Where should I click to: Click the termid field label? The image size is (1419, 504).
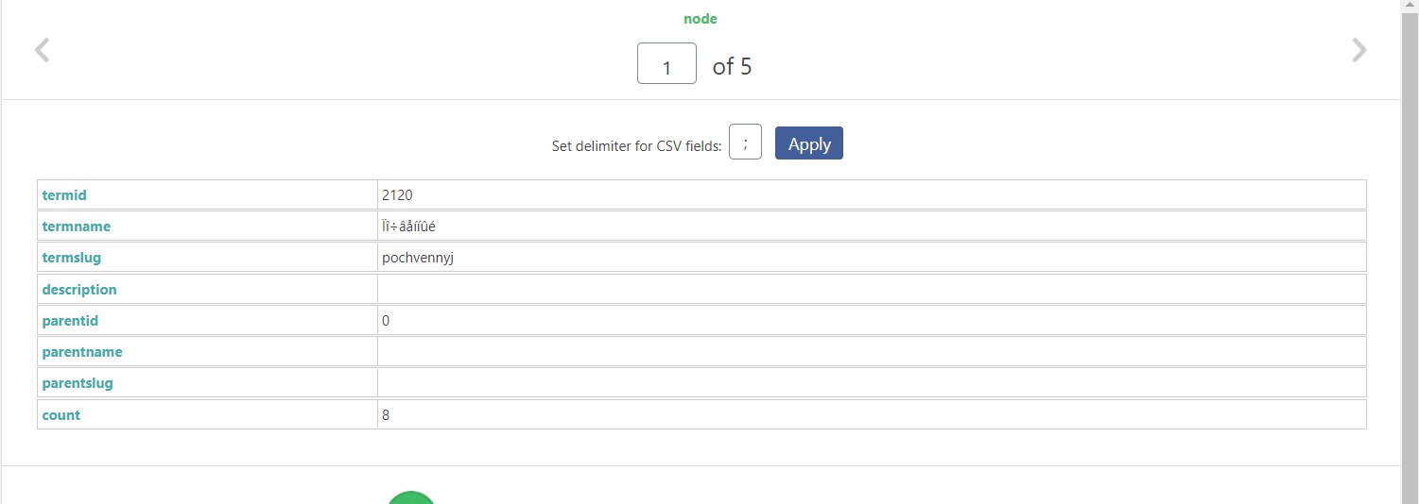coord(64,194)
